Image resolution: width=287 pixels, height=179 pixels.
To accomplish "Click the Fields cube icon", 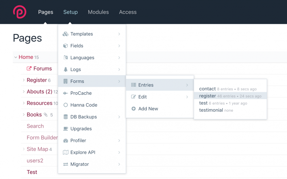I will pos(65,46).
